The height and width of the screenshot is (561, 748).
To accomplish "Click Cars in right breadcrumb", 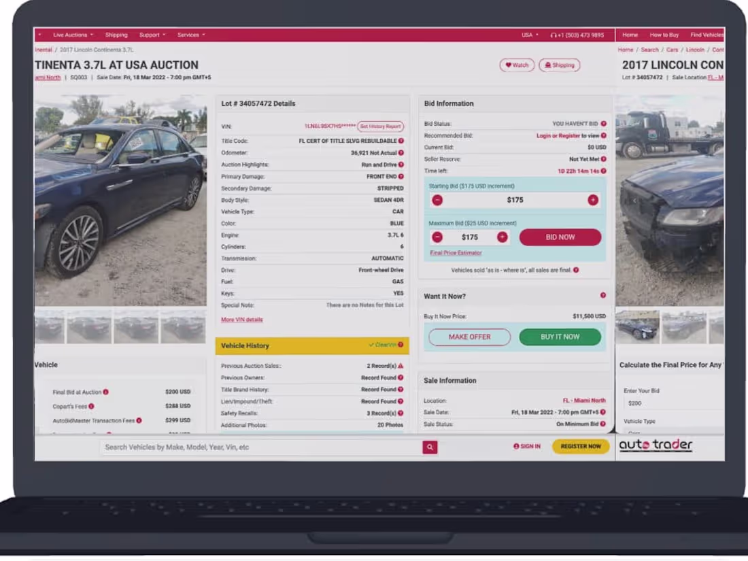I will 672,50.
